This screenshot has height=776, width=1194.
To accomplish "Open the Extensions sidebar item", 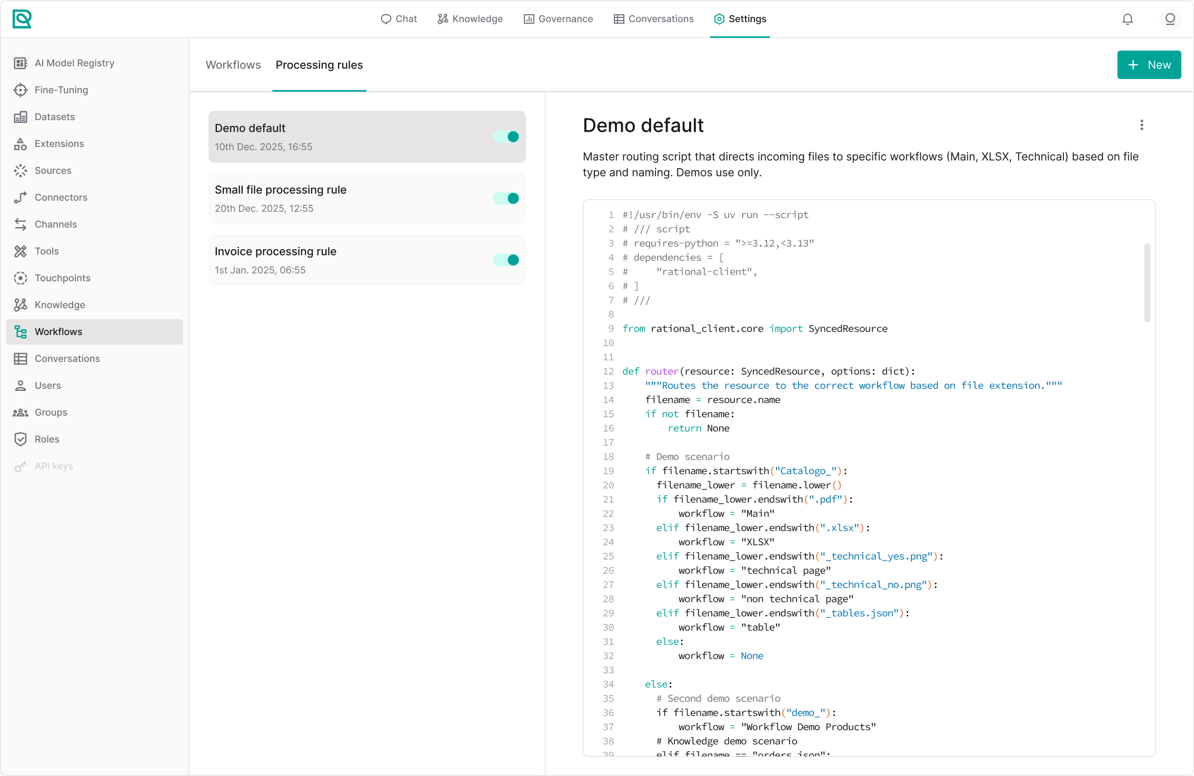I will point(59,144).
